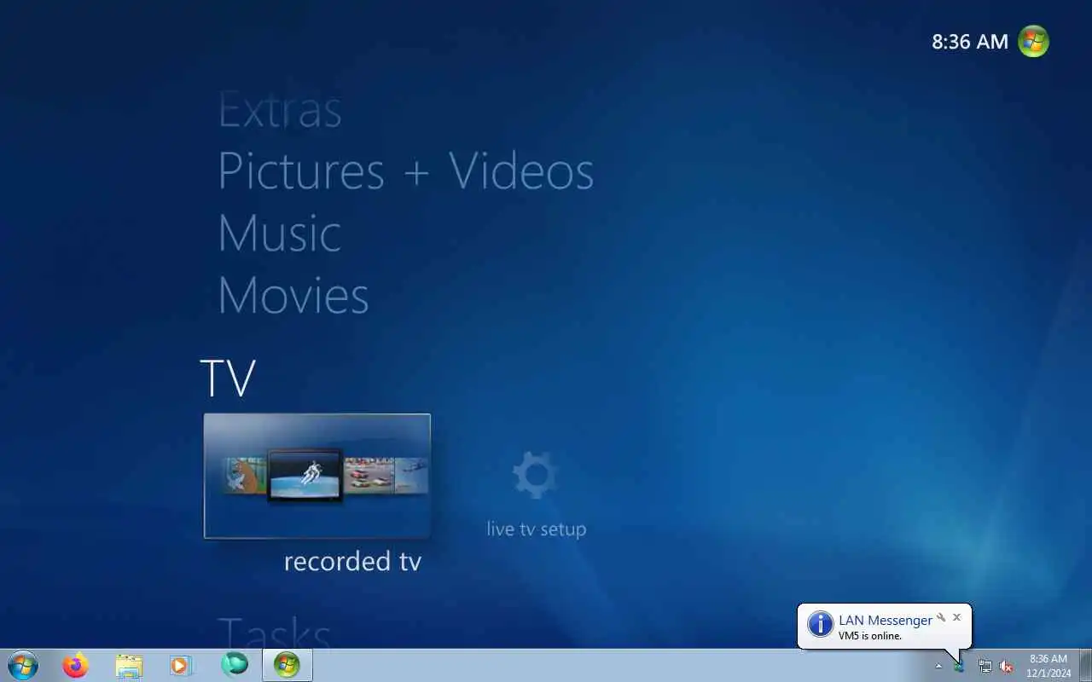1092x682 pixels.
Task: Close the LAN Messenger notification balloon
Action: point(956,617)
